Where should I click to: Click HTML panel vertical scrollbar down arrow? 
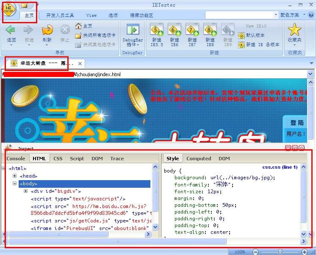(155, 227)
